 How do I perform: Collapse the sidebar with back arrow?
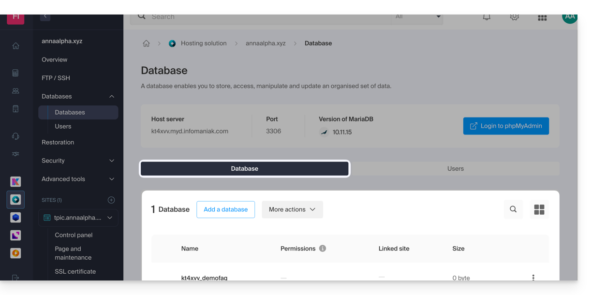coord(45,16)
